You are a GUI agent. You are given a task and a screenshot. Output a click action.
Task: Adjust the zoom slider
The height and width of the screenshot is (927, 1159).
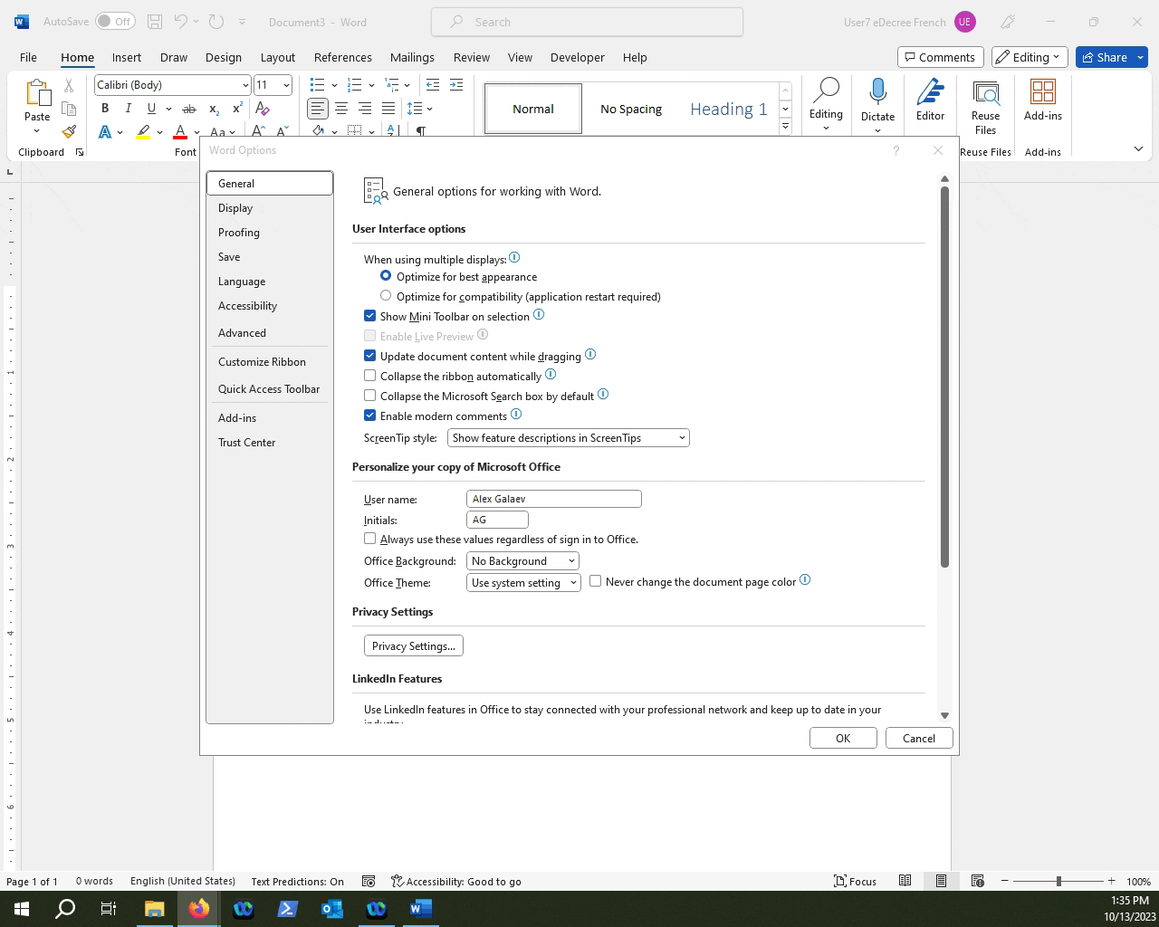click(1058, 879)
